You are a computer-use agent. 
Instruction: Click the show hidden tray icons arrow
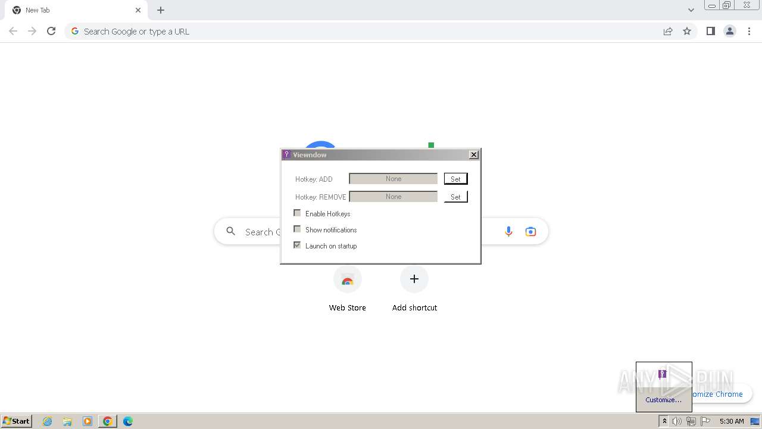[x=664, y=421]
